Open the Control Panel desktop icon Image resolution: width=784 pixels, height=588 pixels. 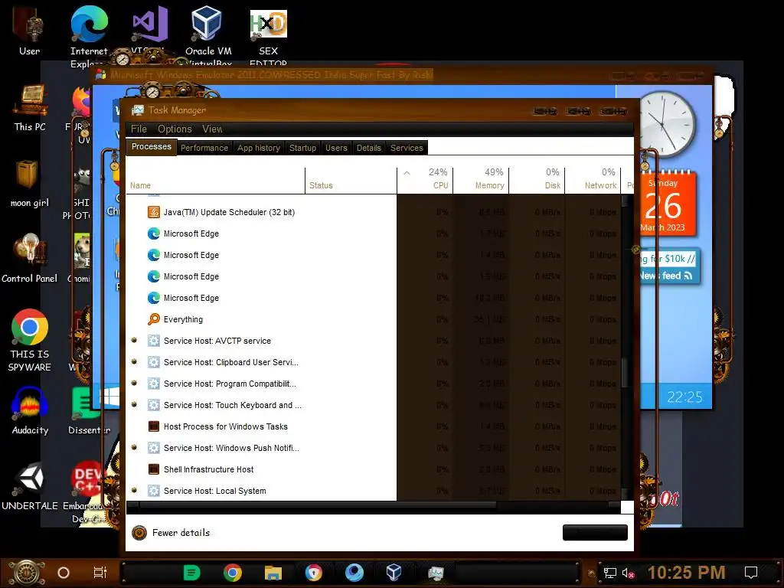pyautogui.click(x=29, y=258)
